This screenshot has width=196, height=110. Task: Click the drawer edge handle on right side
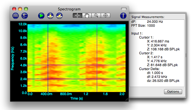(x=186, y=55)
